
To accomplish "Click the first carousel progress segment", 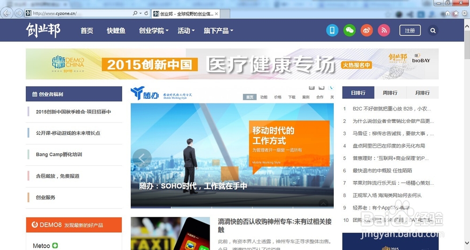I will (x=151, y=207).
